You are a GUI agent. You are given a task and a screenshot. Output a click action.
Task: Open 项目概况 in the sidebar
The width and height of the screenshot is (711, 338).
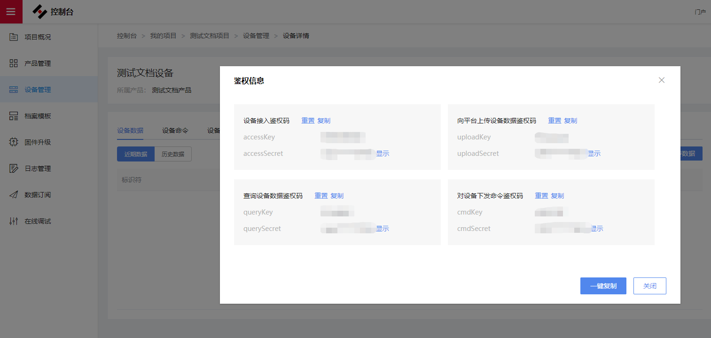point(38,37)
